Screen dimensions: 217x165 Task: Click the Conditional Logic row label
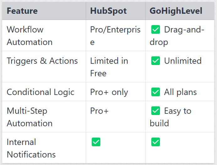click(40, 92)
